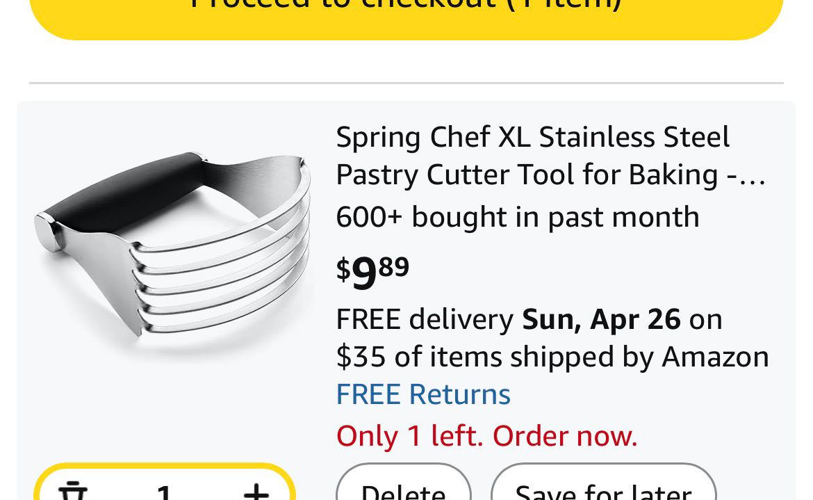Click the Only 1 left. Order now. warning
The image size is (813, 500).
point(486,436)
